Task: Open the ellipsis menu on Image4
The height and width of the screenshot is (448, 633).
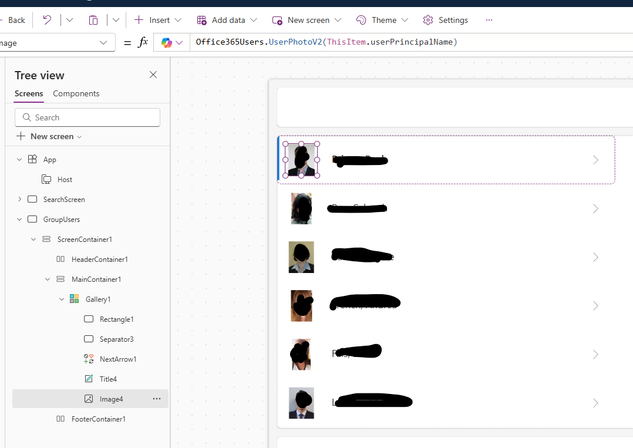Action: tap(156, 399)
